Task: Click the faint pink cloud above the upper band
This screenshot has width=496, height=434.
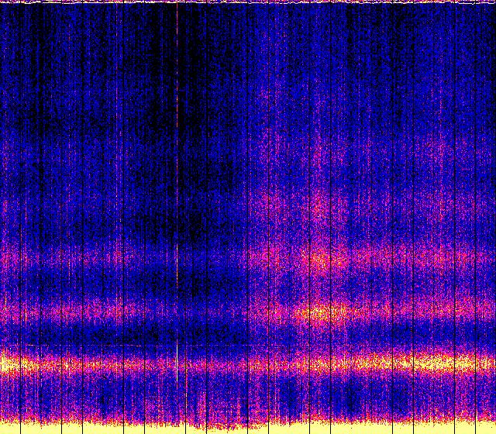Action: click(319, 203)
